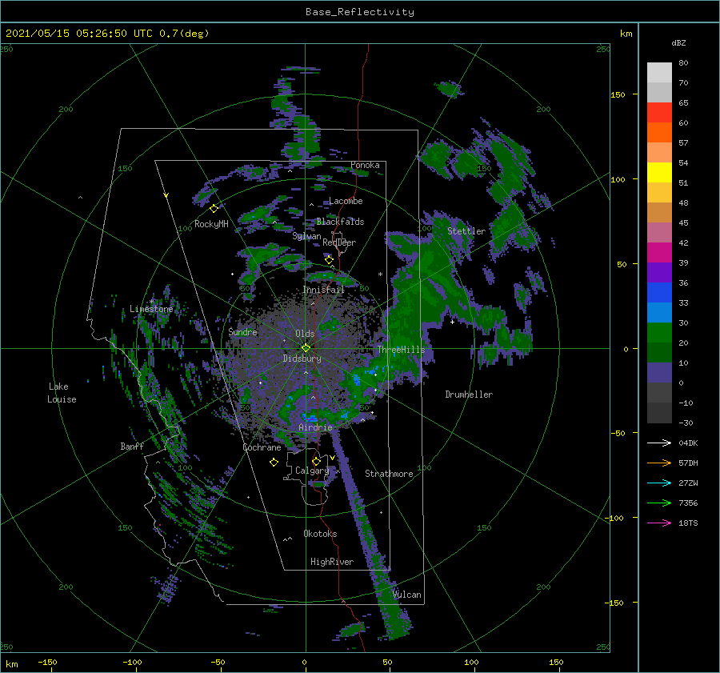Pick the slate-blue swatch above 0 dBZ
The height and width of the screenshot is (673, 720).
(659, 373)
